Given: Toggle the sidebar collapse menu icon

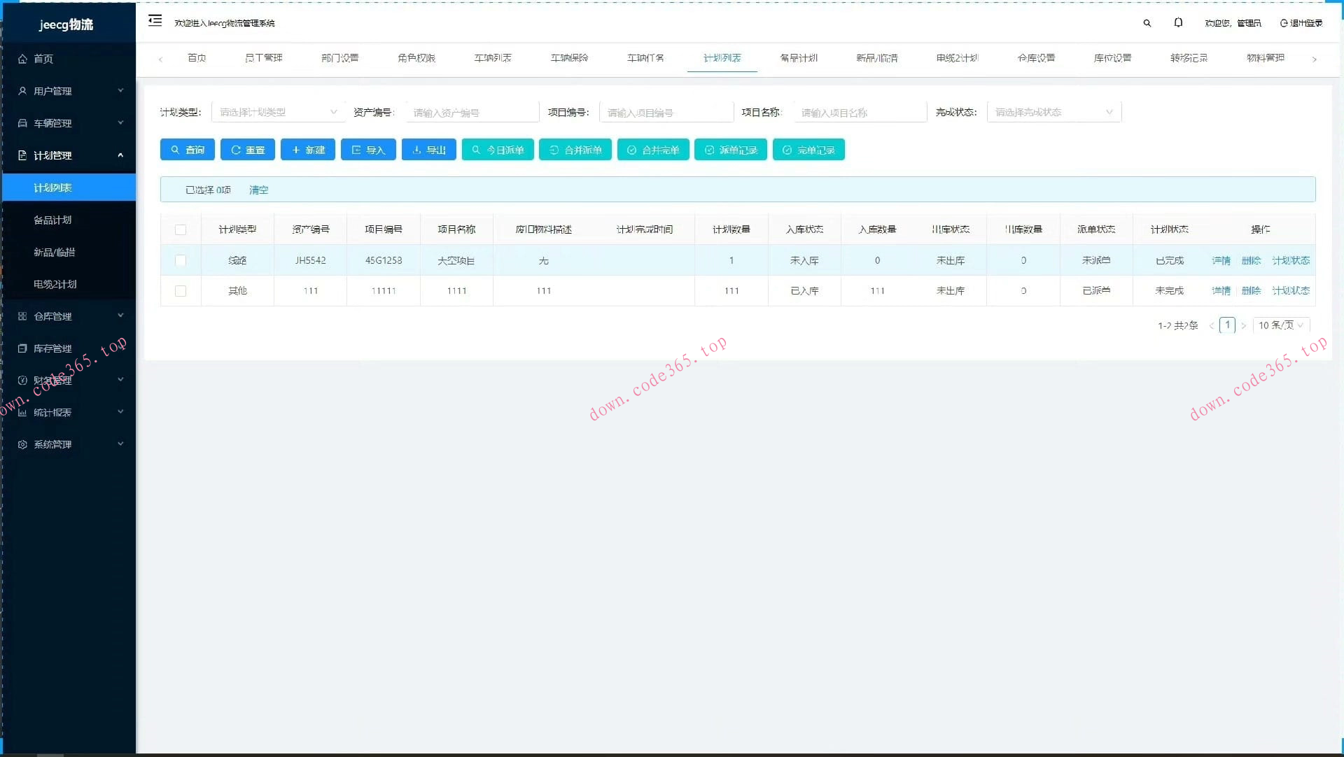Looking at the screenshot, I should [x=155, y=21].
